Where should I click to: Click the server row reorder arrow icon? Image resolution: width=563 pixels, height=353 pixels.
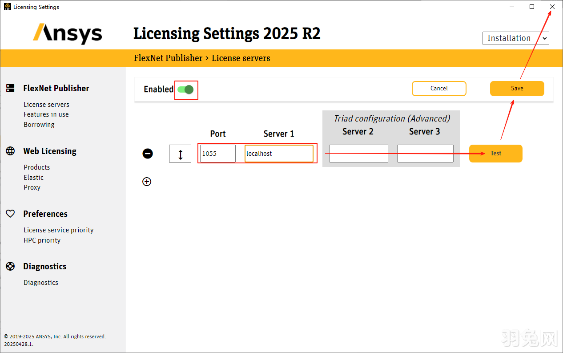[x=180, y=153]
